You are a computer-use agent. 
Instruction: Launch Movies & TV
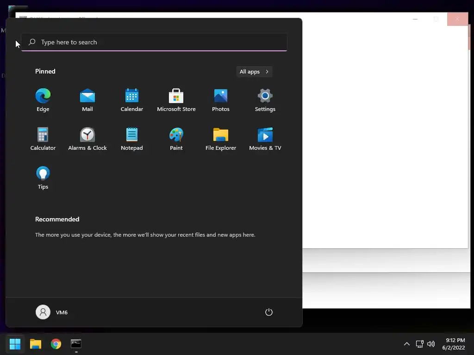(x=265, y=139)
